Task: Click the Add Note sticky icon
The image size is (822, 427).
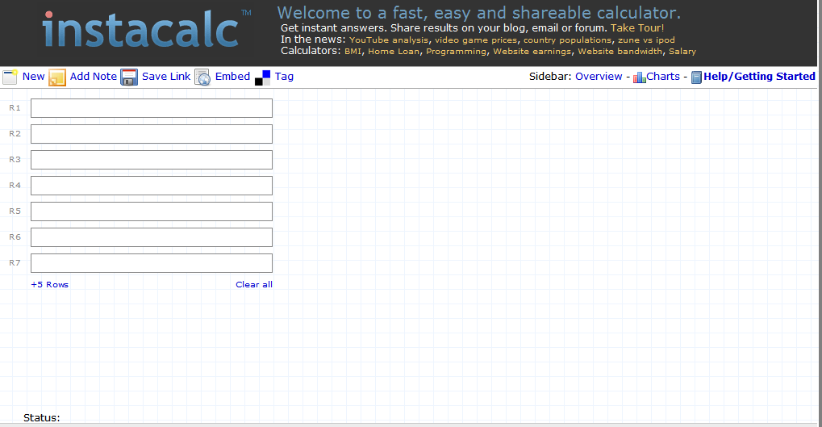Action: [x=57, y=77]
